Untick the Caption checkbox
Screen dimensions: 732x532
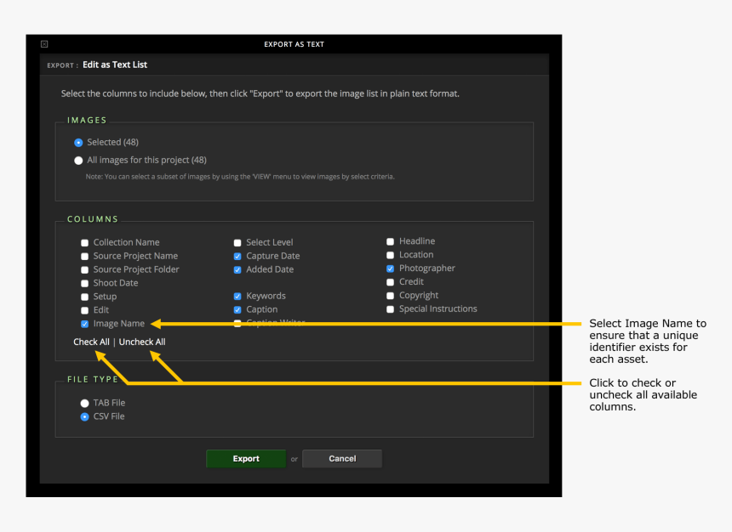pos(237,310)
